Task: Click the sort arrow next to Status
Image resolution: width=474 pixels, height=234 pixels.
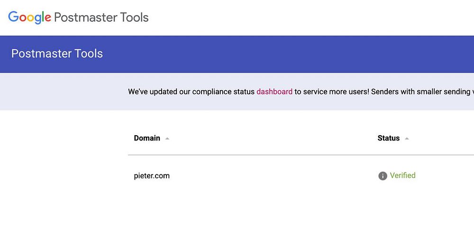Action: 407,139
